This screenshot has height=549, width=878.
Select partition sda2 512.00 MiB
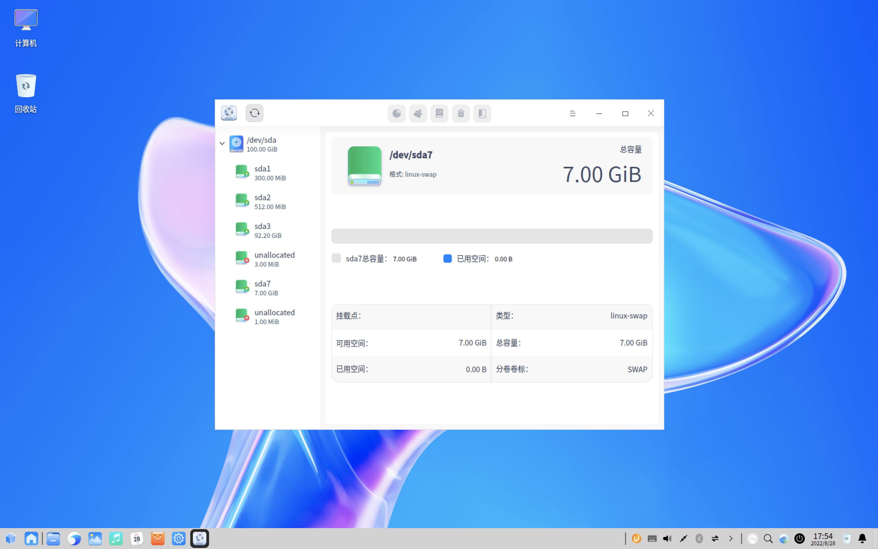tap(267, 202)
